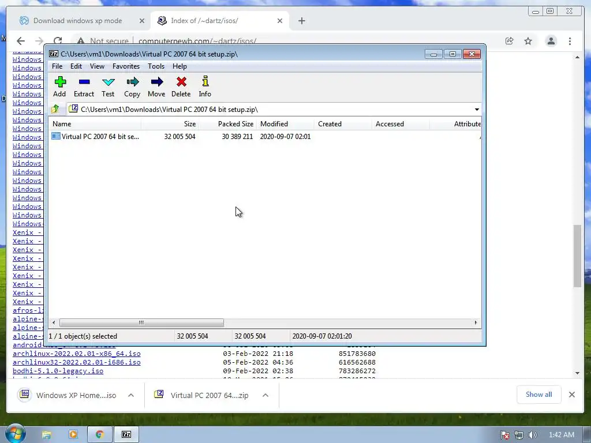Open the 7-Zip path dropdown arrow

477,110
